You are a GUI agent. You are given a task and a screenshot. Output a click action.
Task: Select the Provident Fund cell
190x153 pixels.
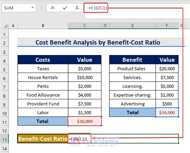(43, 104)
